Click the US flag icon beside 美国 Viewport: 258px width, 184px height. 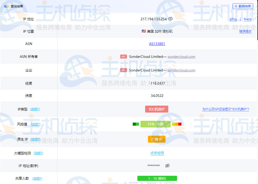click(144, 31)
